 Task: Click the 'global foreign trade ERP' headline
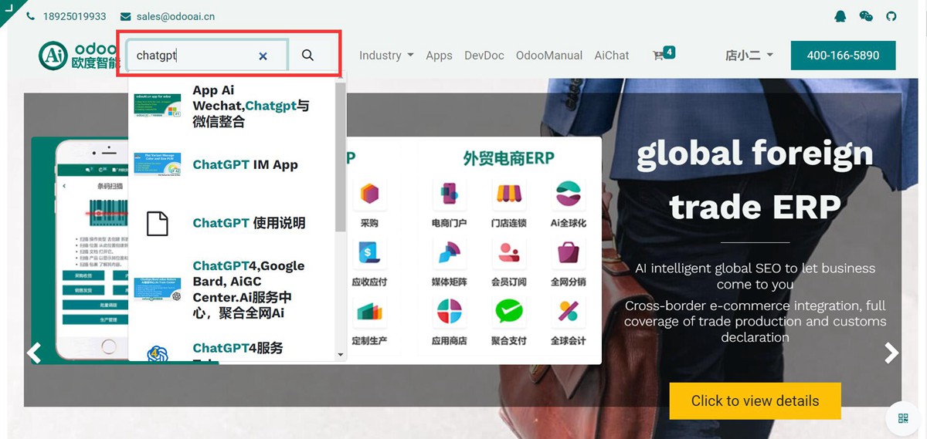(x=755, y=180)
